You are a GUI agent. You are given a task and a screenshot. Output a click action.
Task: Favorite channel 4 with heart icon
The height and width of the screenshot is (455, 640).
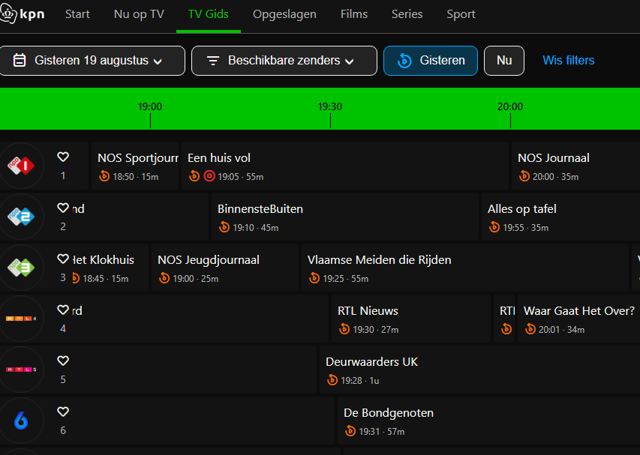(63, 310)
